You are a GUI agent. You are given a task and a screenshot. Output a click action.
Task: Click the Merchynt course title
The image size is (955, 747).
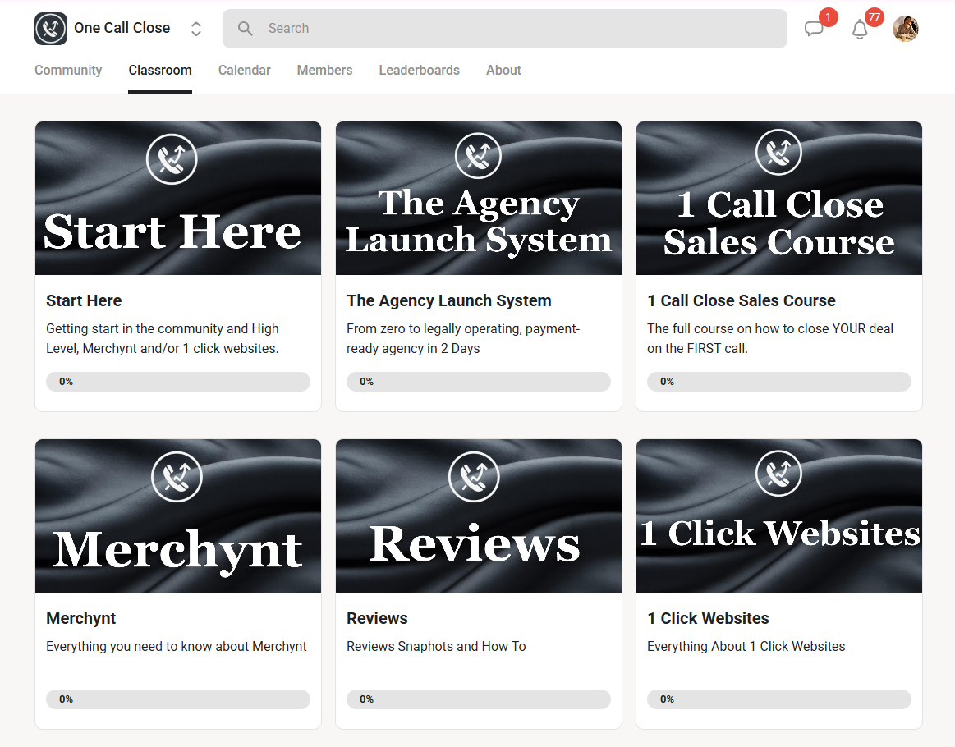tap(81, 619)
